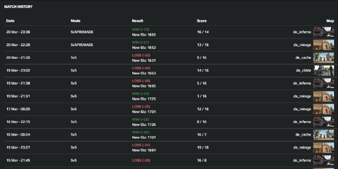The image size is (338, 169).
Task: Open the de_inferno map thumbnail for 20 Mar 23:36
Action: coord(324,32)
